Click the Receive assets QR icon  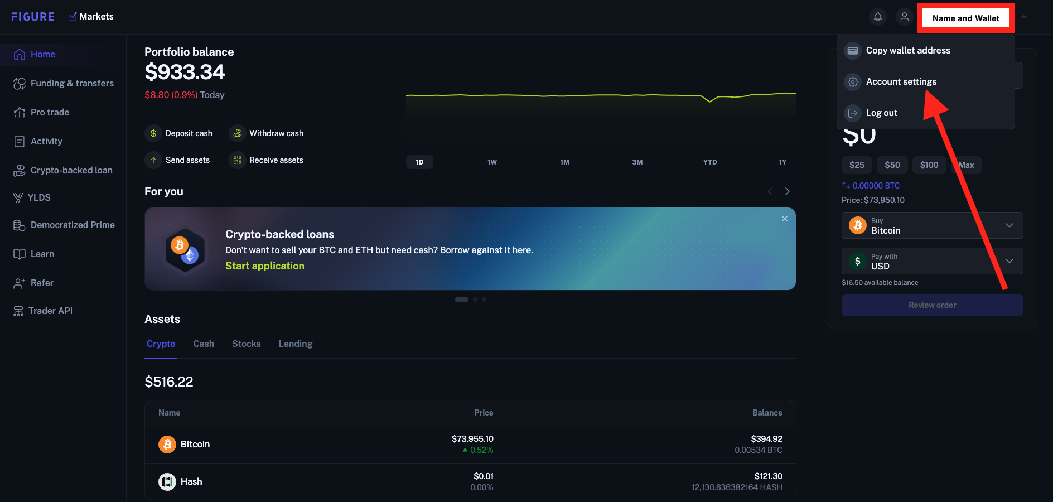(238, 160)
